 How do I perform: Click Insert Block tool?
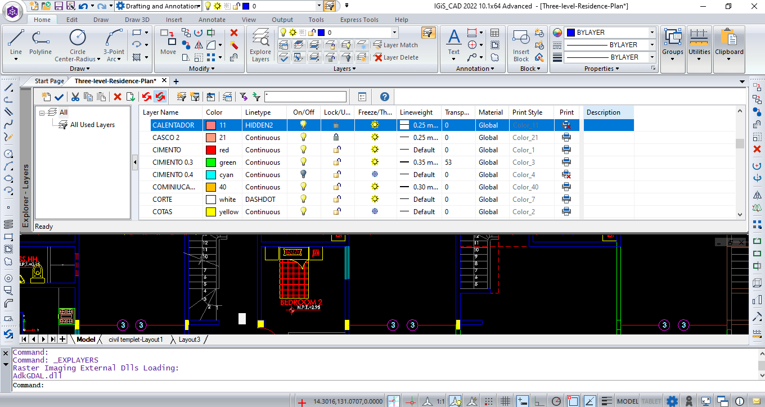(x=521, y=45)
